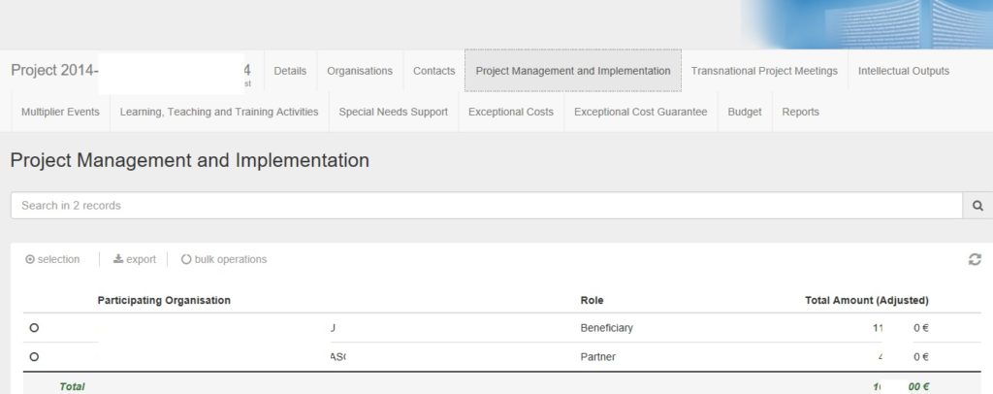
Task: Click the 'Search in 2 records' field
Action: [487, 206]
